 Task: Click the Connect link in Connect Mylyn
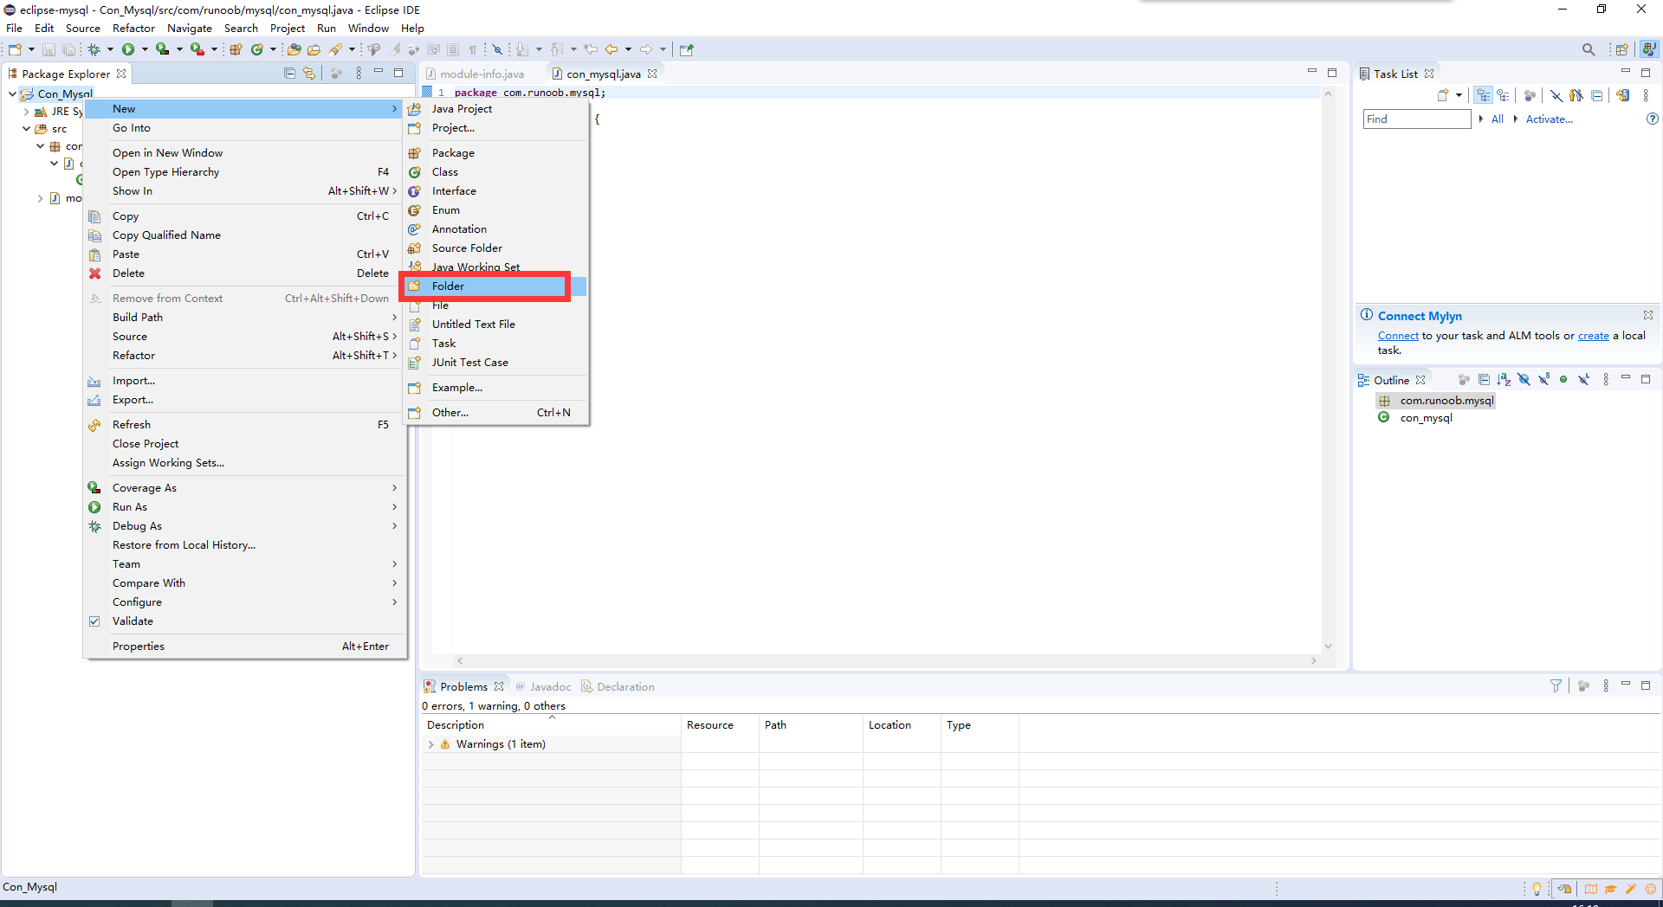[x=1398, y=336]
